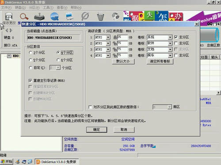Open the Tools menu

coord(48,7)
